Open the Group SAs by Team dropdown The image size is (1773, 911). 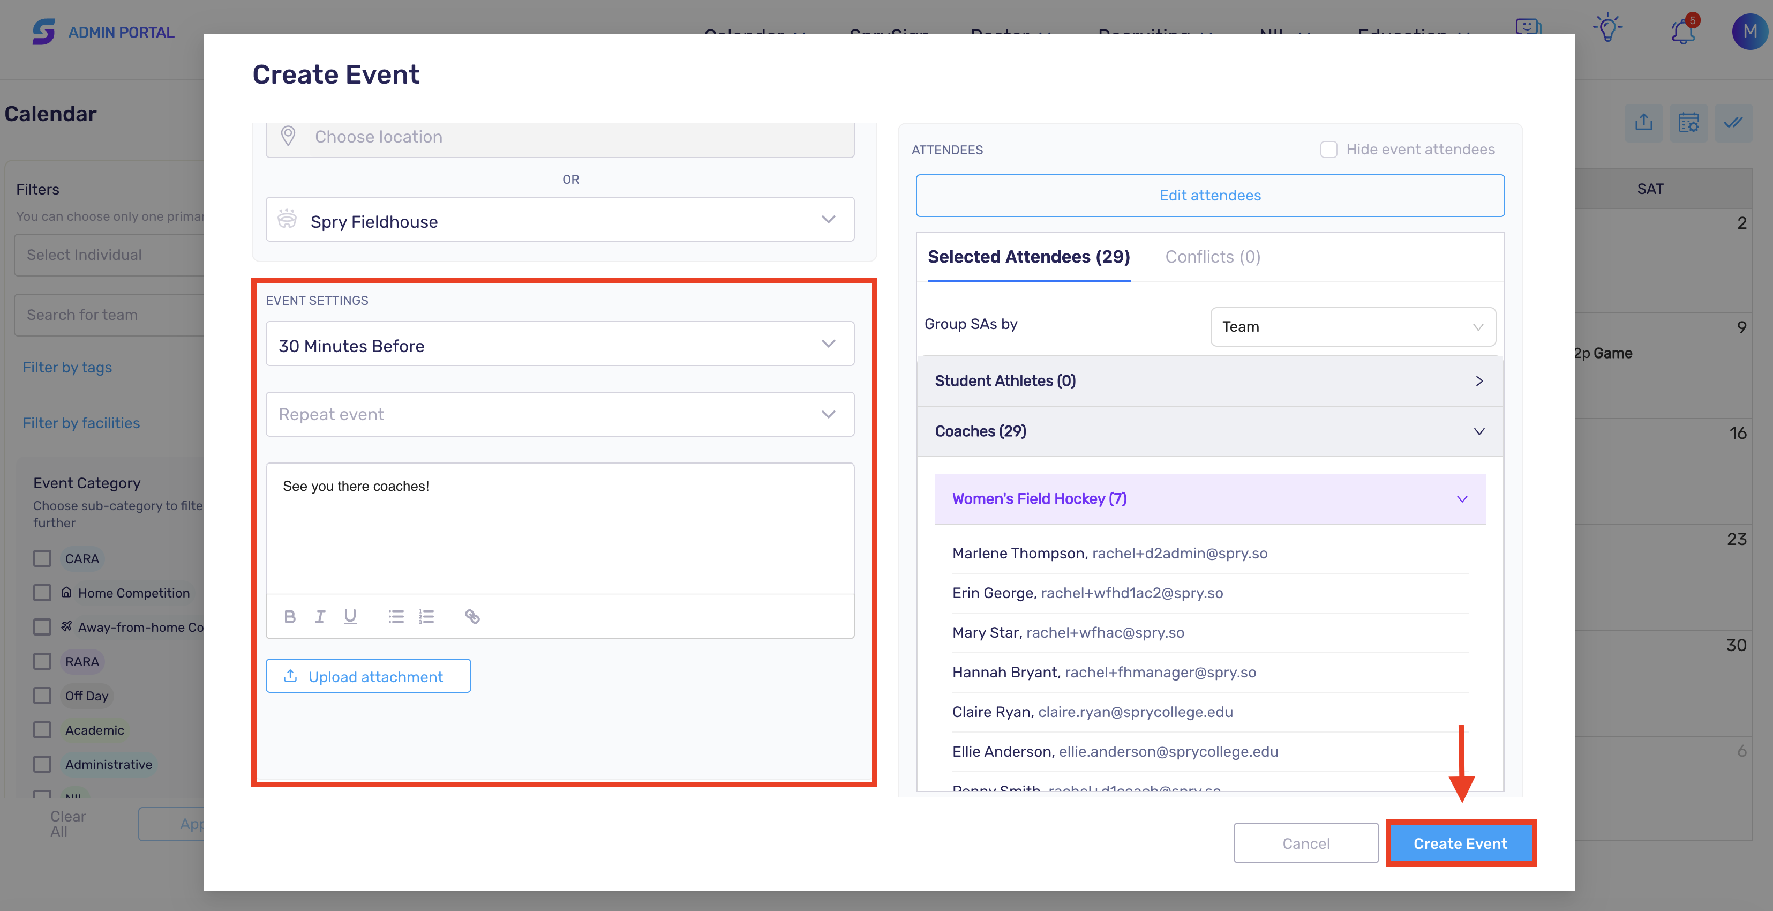(x=1353, y=327)
